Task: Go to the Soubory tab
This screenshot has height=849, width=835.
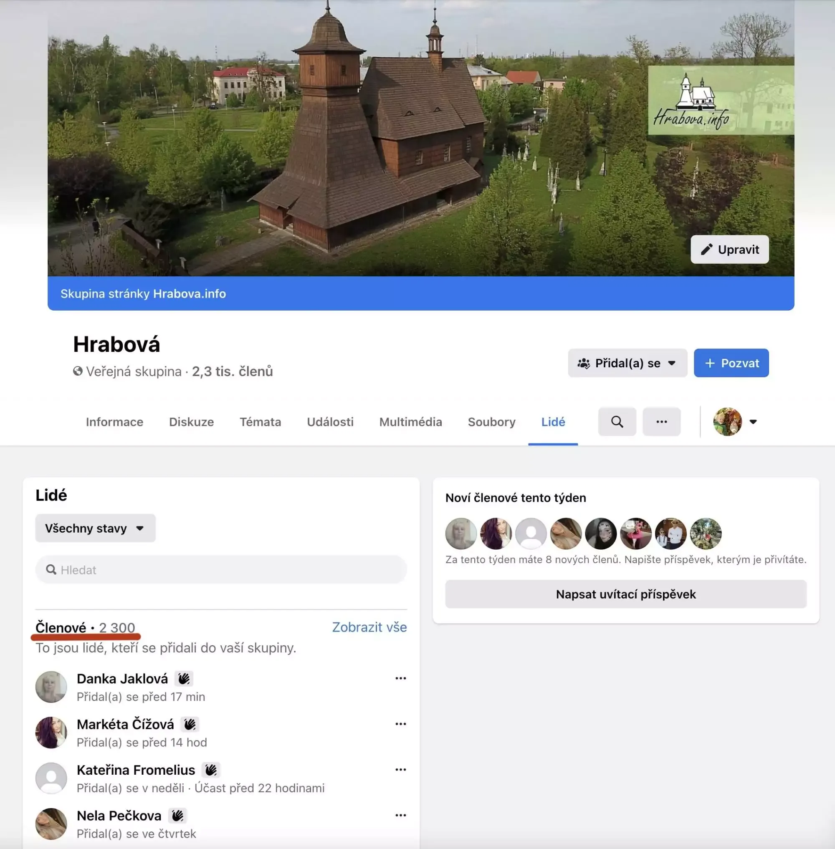Action: point(491,422)
